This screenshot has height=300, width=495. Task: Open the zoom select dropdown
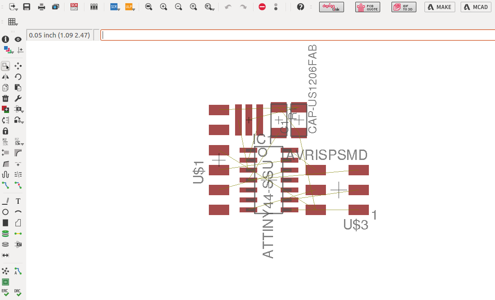209,7
